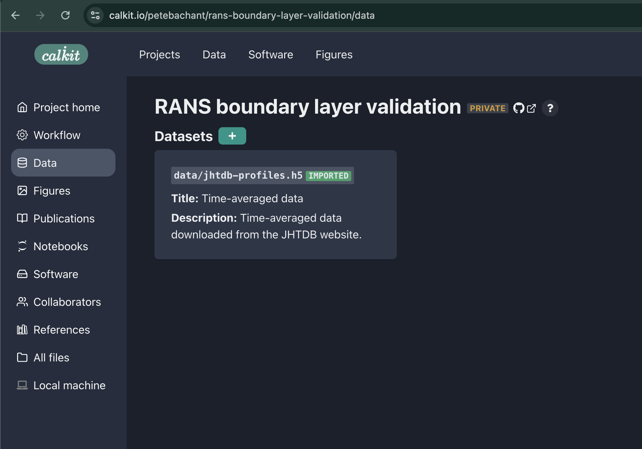The image size is (642, 449).
Task: Click the All files folder icon
Action: [22, 357]
